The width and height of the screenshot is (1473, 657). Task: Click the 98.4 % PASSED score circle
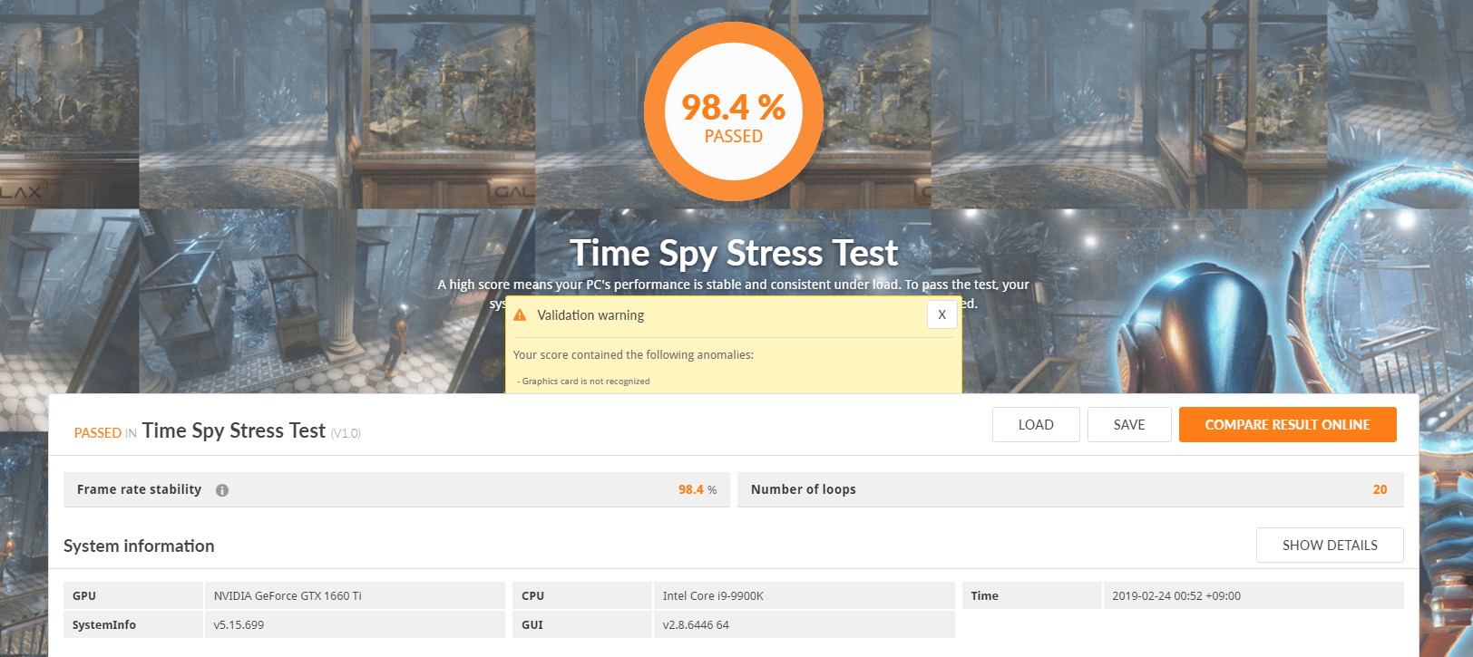[734, 111]
